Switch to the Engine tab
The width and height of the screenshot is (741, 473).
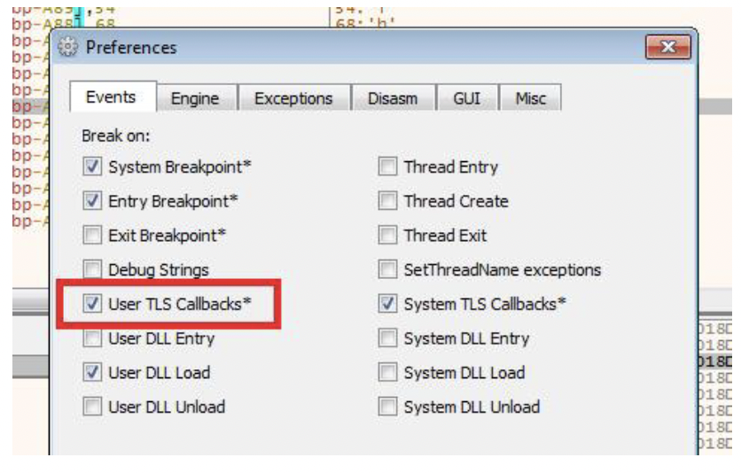195,98
